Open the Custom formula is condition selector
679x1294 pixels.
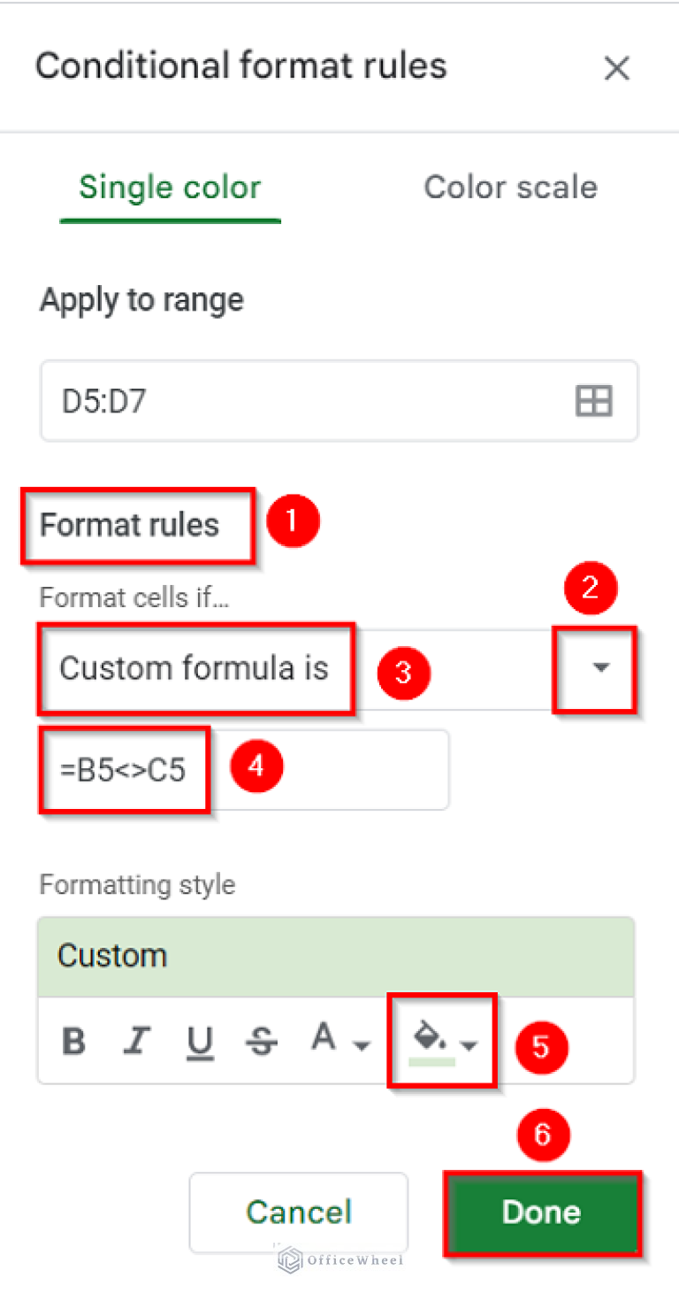tap(195, 670)
